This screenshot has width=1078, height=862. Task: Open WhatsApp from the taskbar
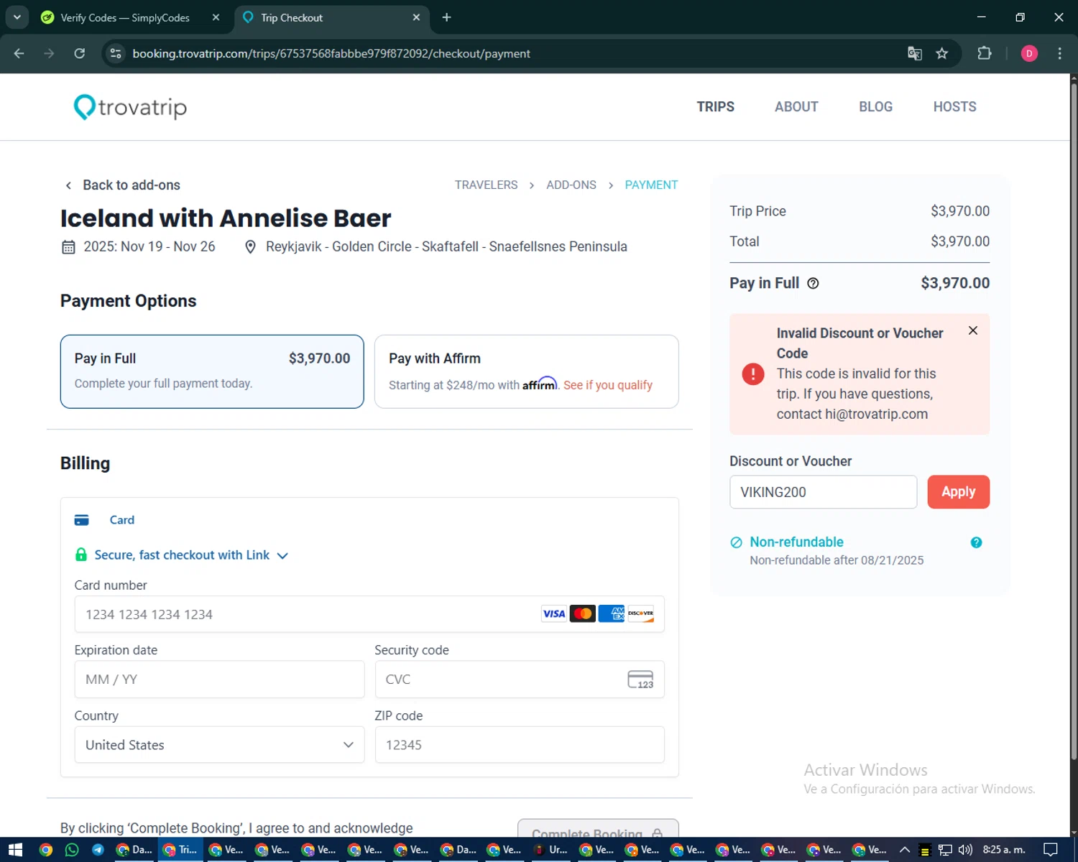[72, 850]
